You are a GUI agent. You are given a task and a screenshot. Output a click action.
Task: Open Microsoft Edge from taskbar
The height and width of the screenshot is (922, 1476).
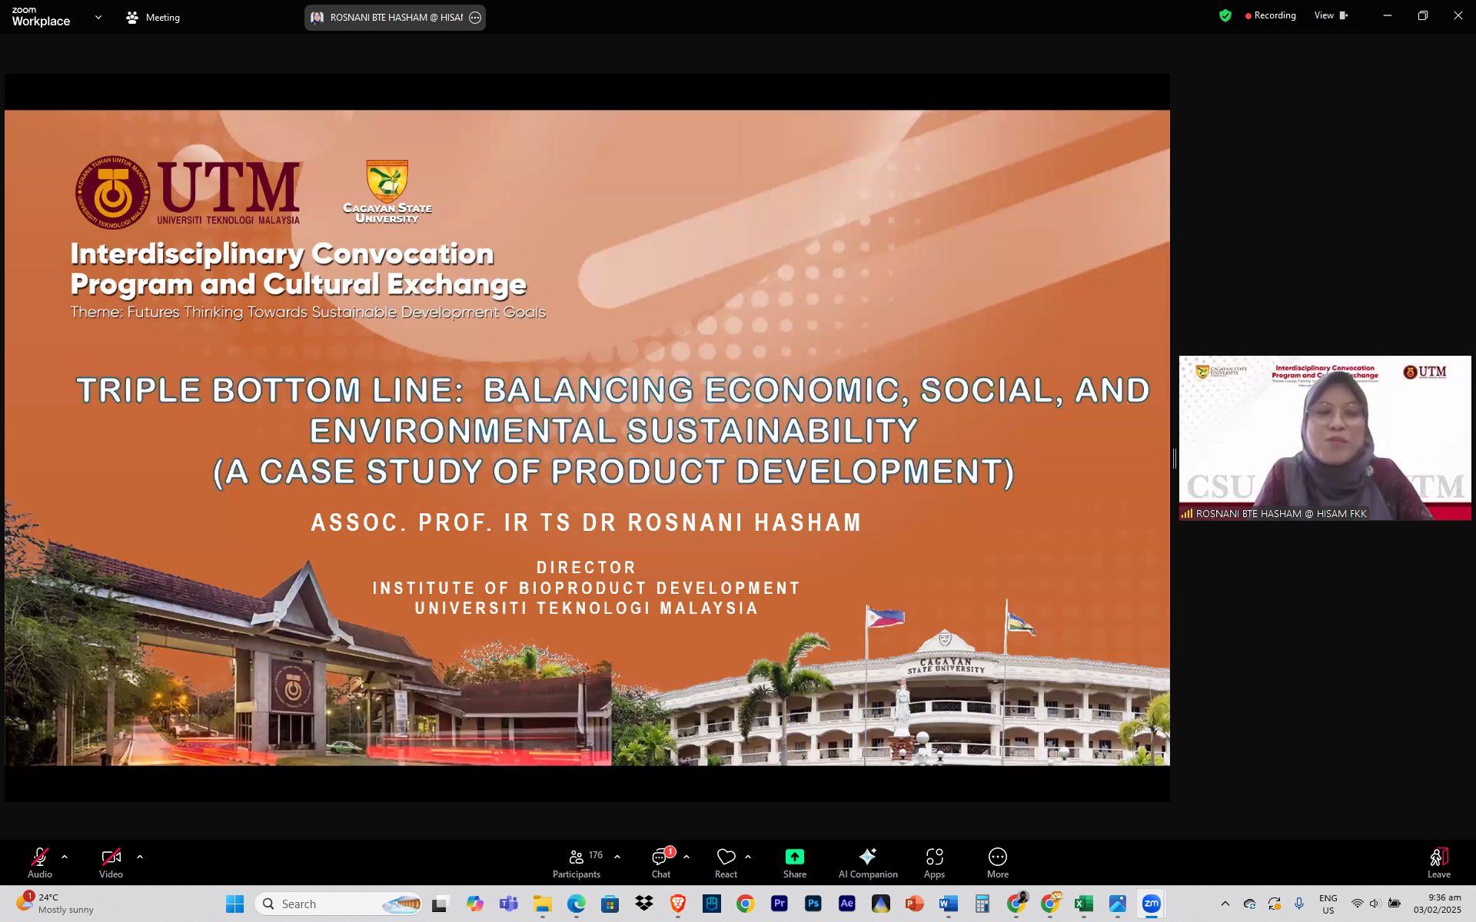pyautogui.click(x=577, y=904)
